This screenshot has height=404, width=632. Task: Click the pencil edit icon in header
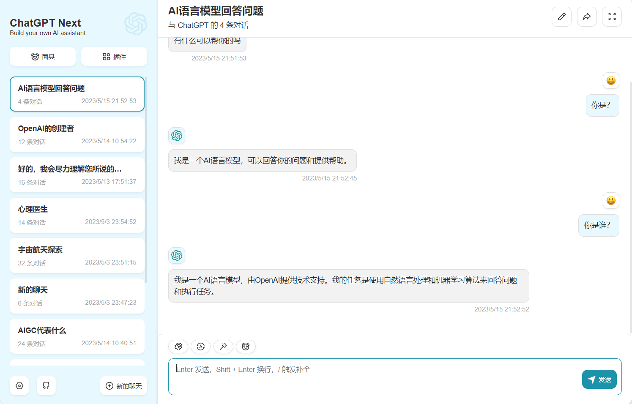561,17
